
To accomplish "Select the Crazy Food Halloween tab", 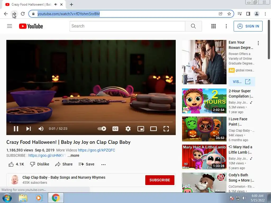I will tap(31, 4).
